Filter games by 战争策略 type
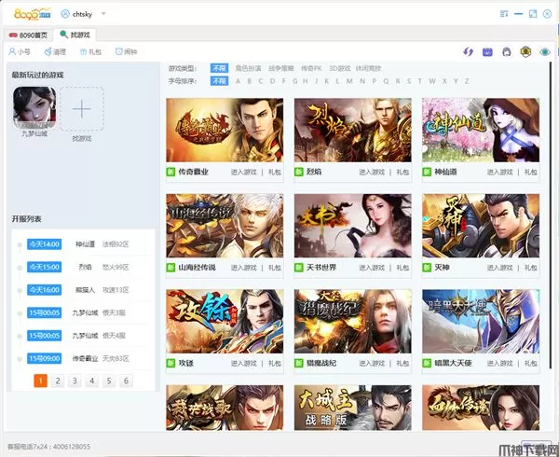 (281, 68)
